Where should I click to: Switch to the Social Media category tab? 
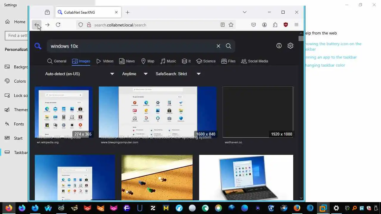(x=254, y=61)
